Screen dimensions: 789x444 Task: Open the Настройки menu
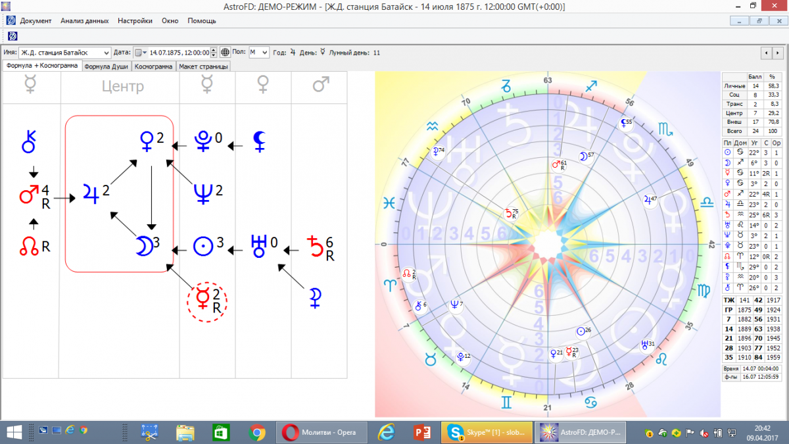(135, 20)
